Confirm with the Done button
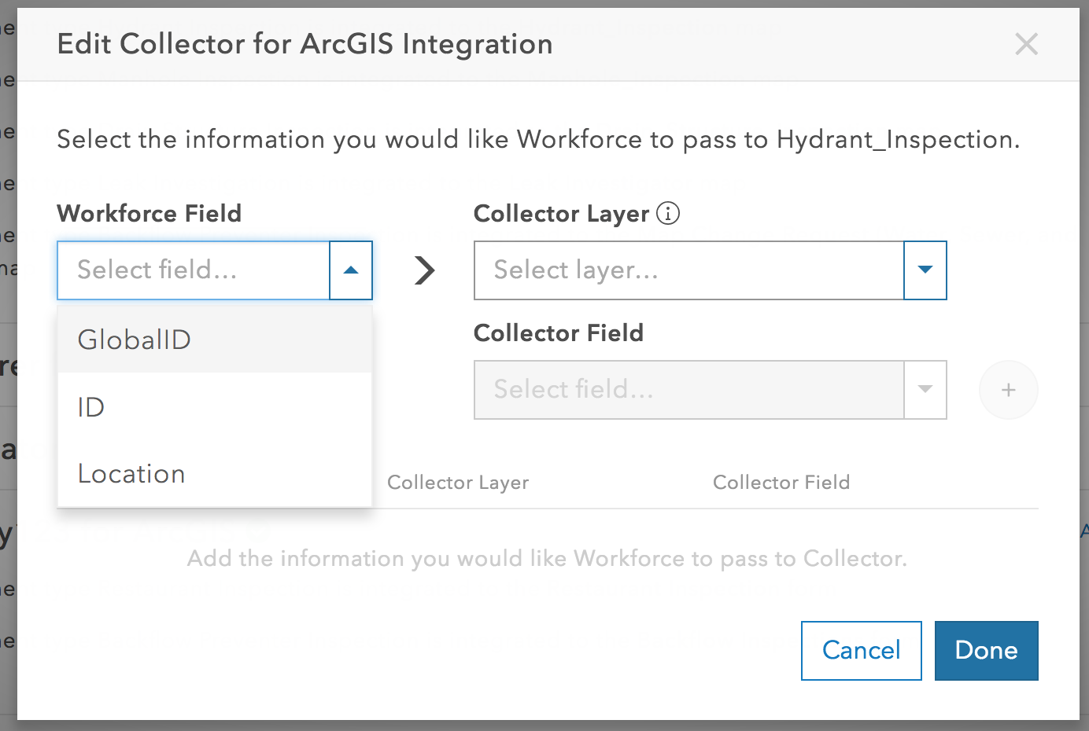The image size is (1089, 731). [986, 651]
